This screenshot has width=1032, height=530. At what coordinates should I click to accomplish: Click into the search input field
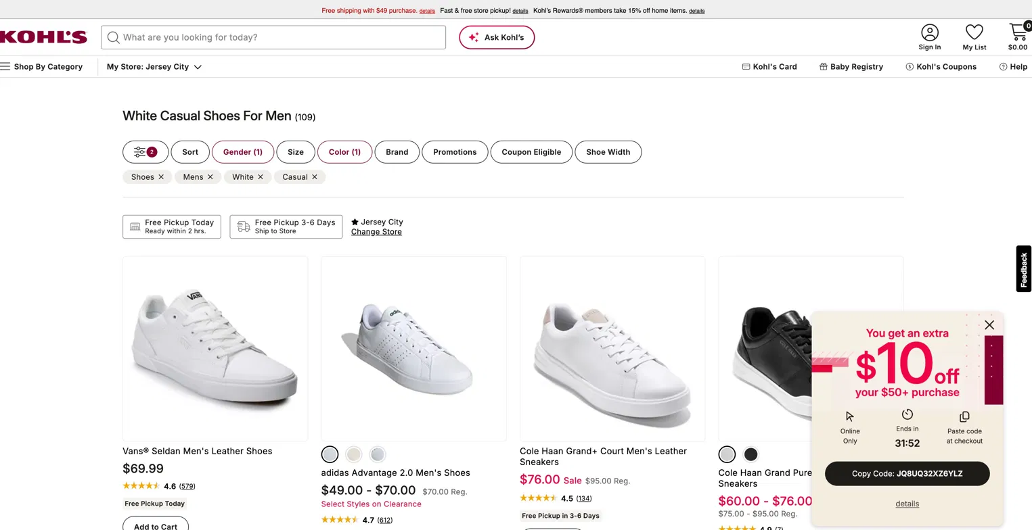[273, 37]
